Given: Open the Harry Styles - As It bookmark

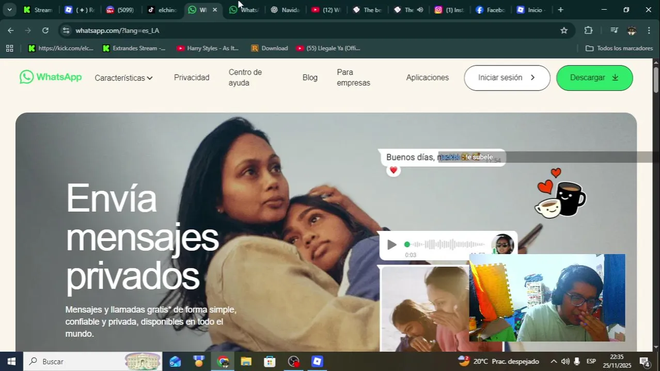Looking at the screenshot, I should pos(208,48).
